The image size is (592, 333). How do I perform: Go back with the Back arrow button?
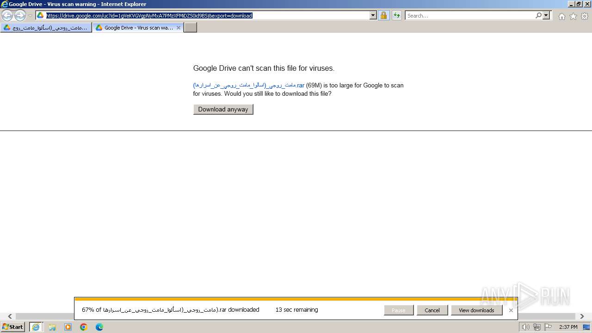[x=7, y=15]
